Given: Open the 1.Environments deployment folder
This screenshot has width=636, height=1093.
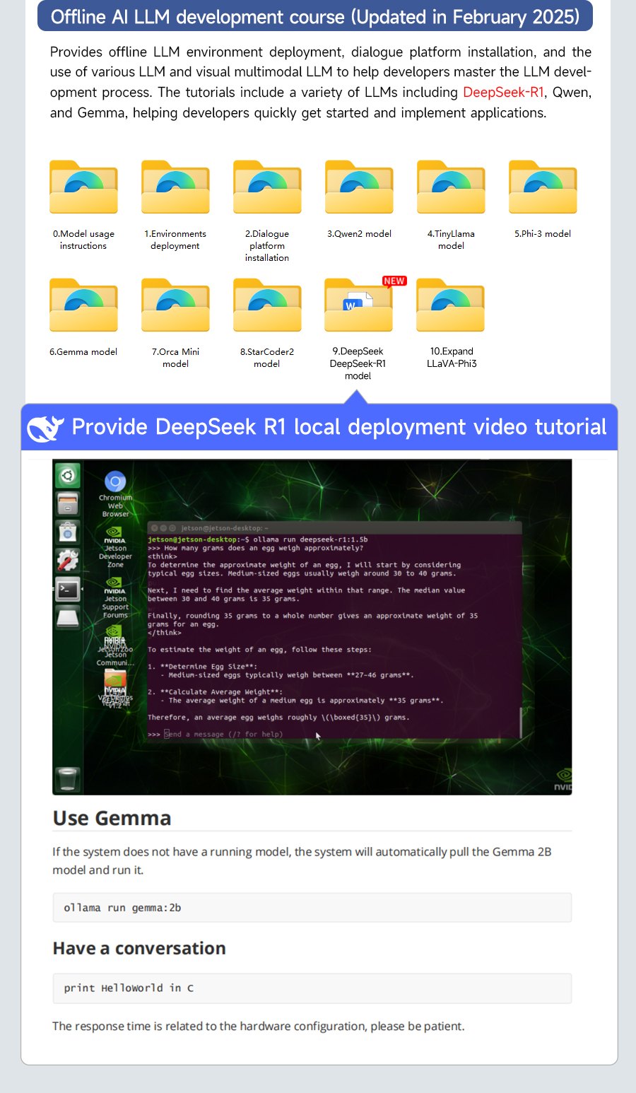Looking at the screenshot, I should tap(175, 187).
